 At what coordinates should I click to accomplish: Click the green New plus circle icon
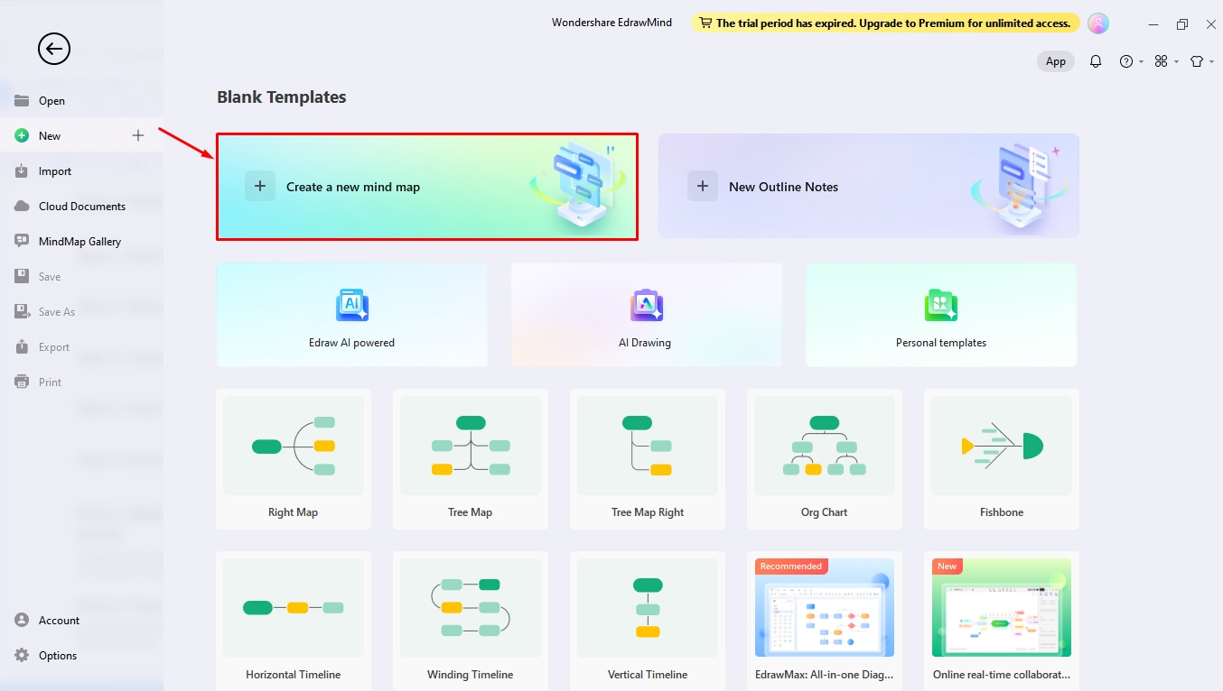22,135
